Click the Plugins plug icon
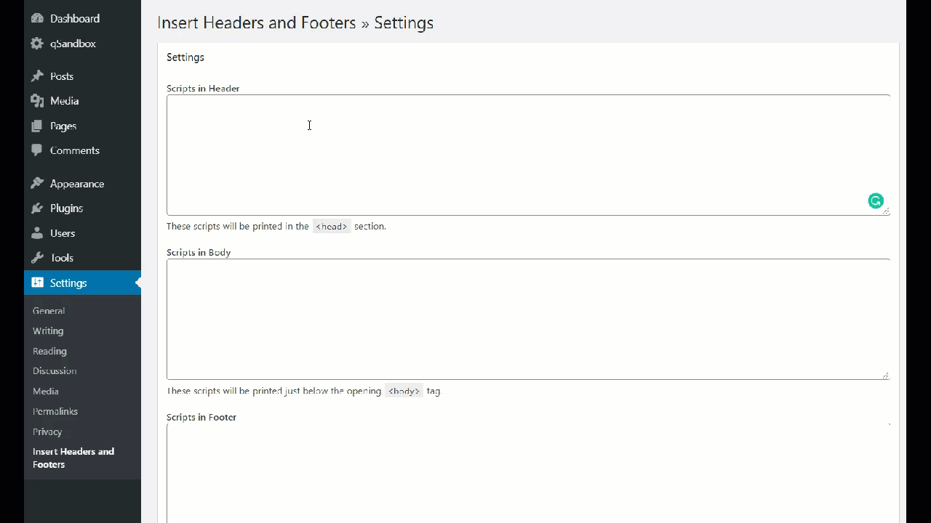The height and width of the screenshot is (523, 931). click(x=37, y=208)
